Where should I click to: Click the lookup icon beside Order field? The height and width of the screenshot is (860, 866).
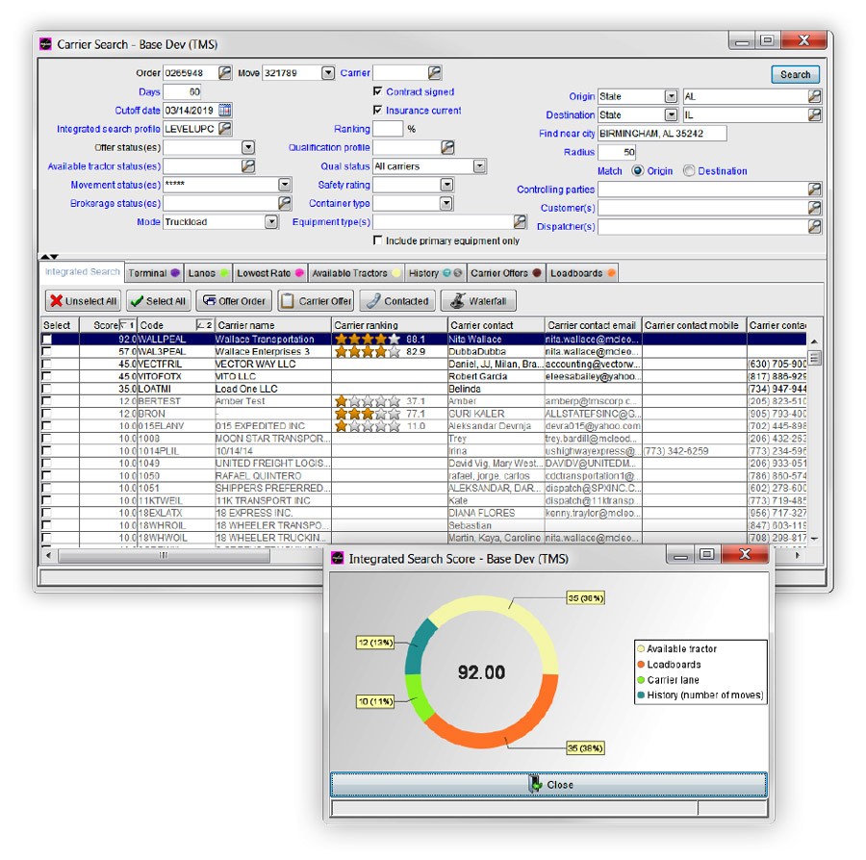tap(224, 73)
